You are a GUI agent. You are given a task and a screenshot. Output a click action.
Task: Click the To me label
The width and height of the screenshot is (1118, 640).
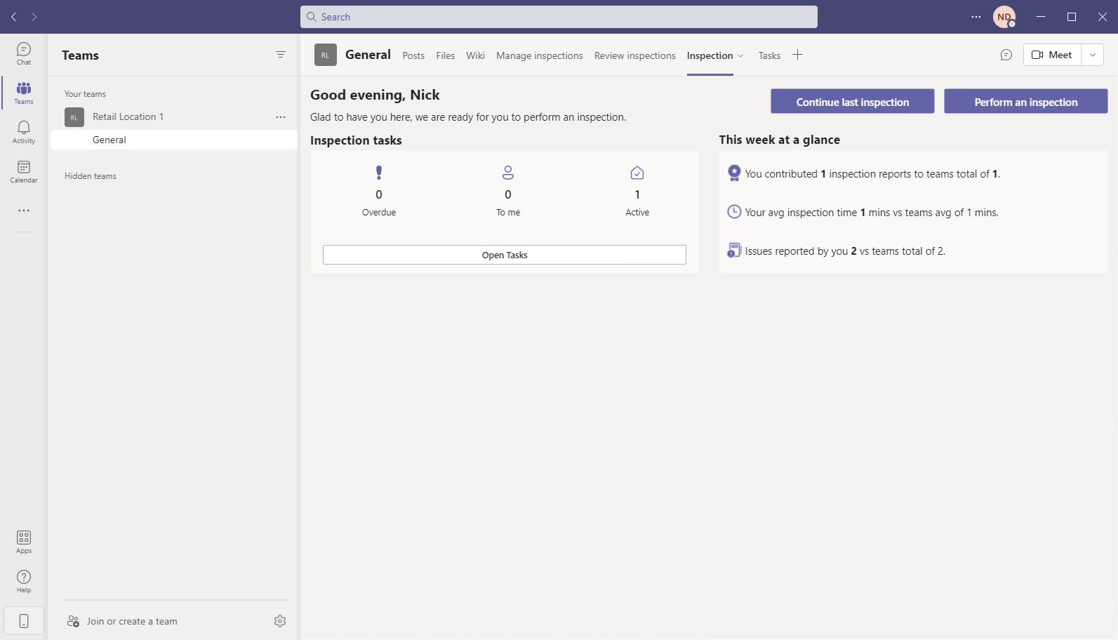[508, 213]
